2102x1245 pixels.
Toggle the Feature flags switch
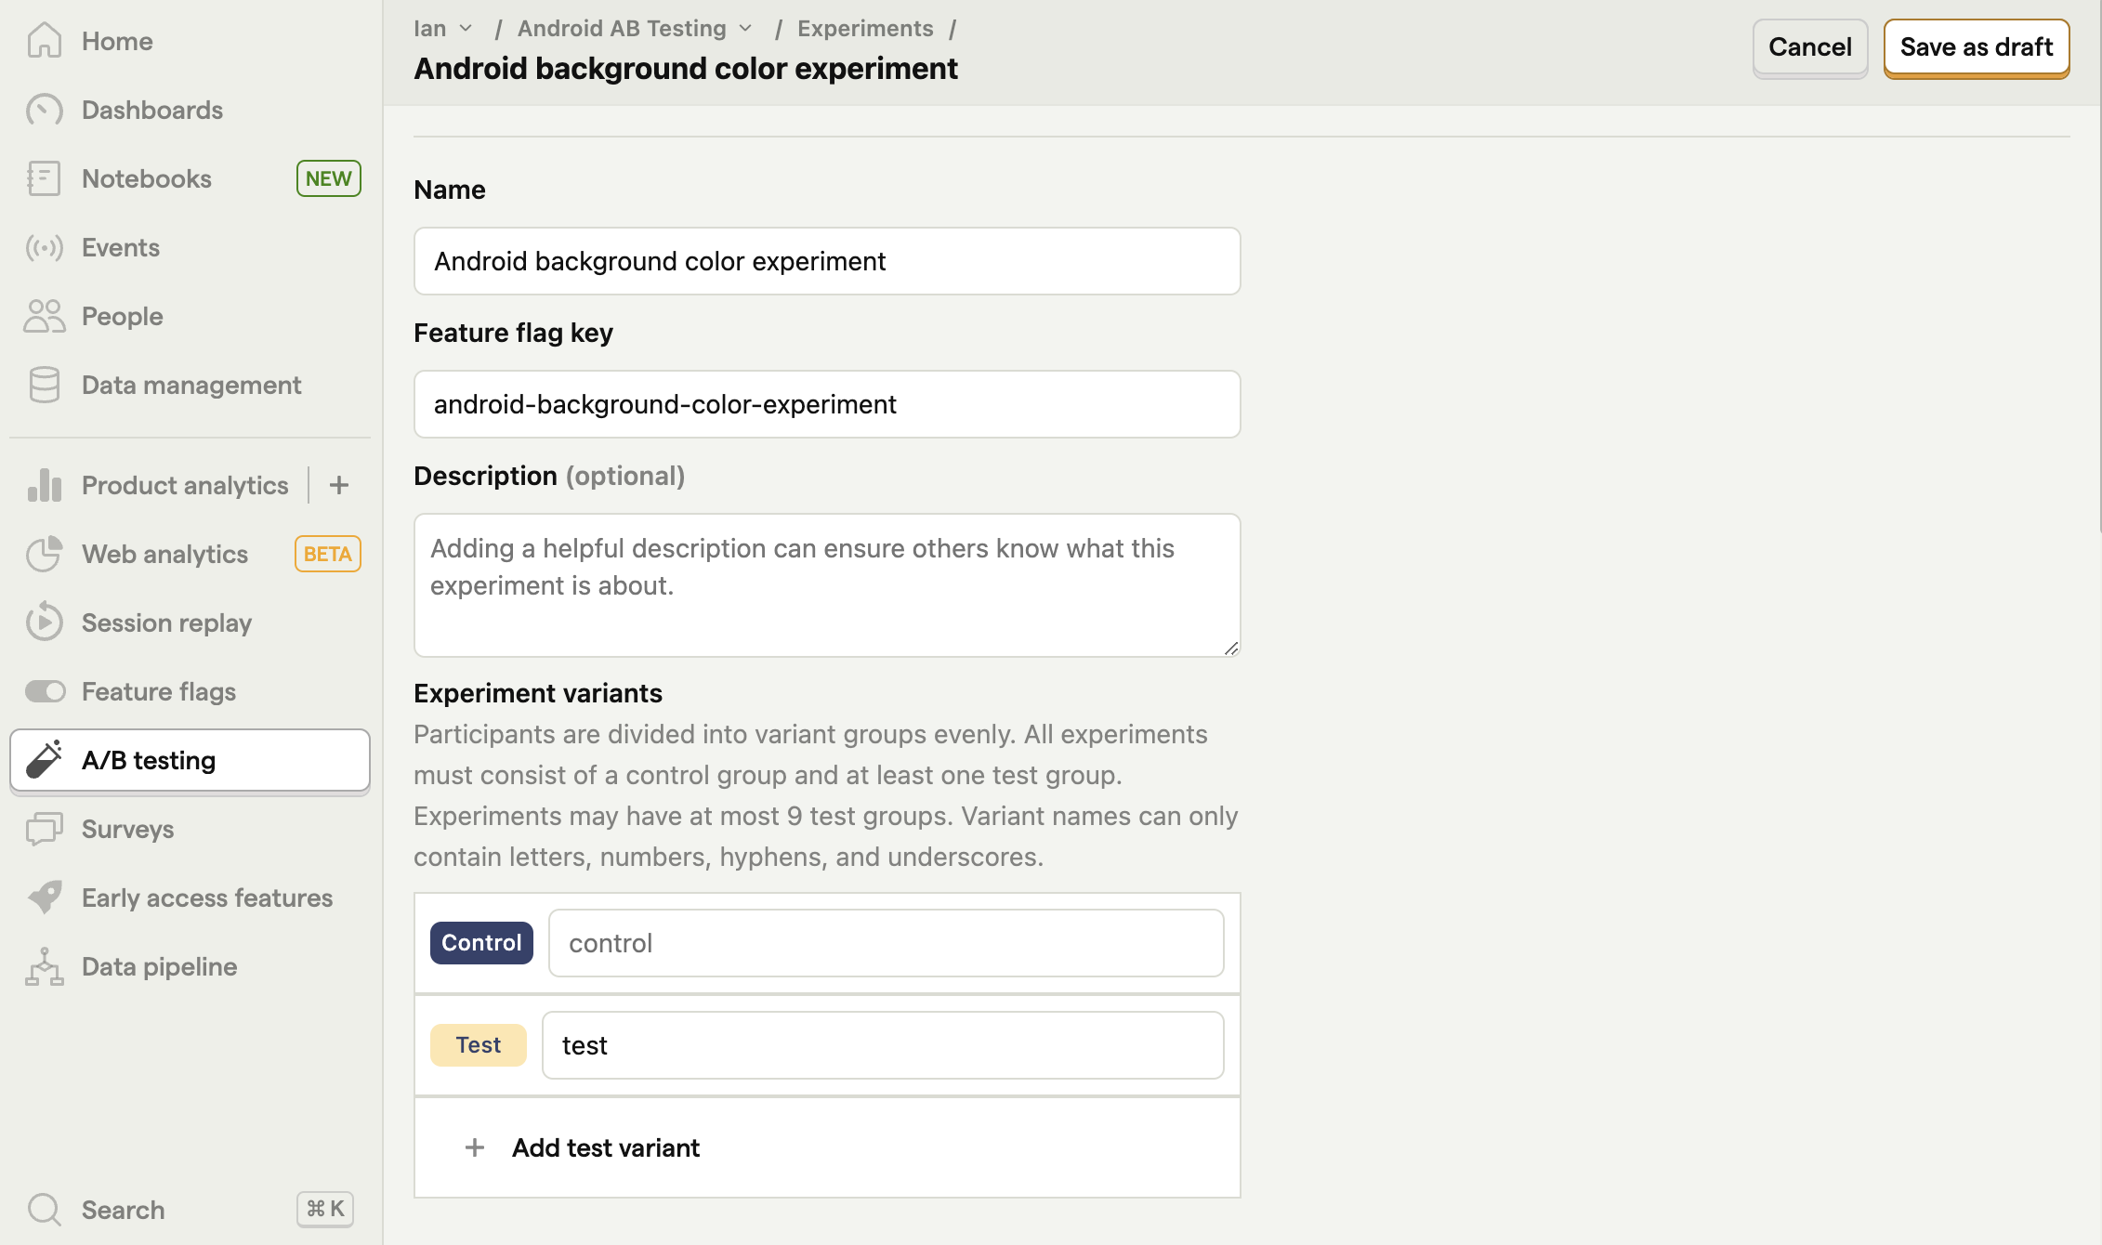46,690
